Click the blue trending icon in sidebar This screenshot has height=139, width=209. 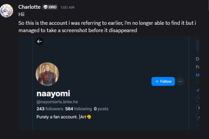(198, 90)
